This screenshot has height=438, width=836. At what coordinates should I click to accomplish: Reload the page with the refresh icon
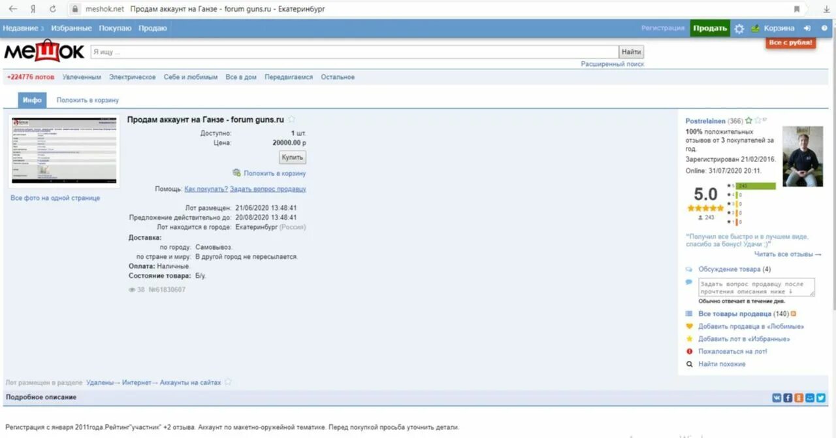(x=52, y=9)
